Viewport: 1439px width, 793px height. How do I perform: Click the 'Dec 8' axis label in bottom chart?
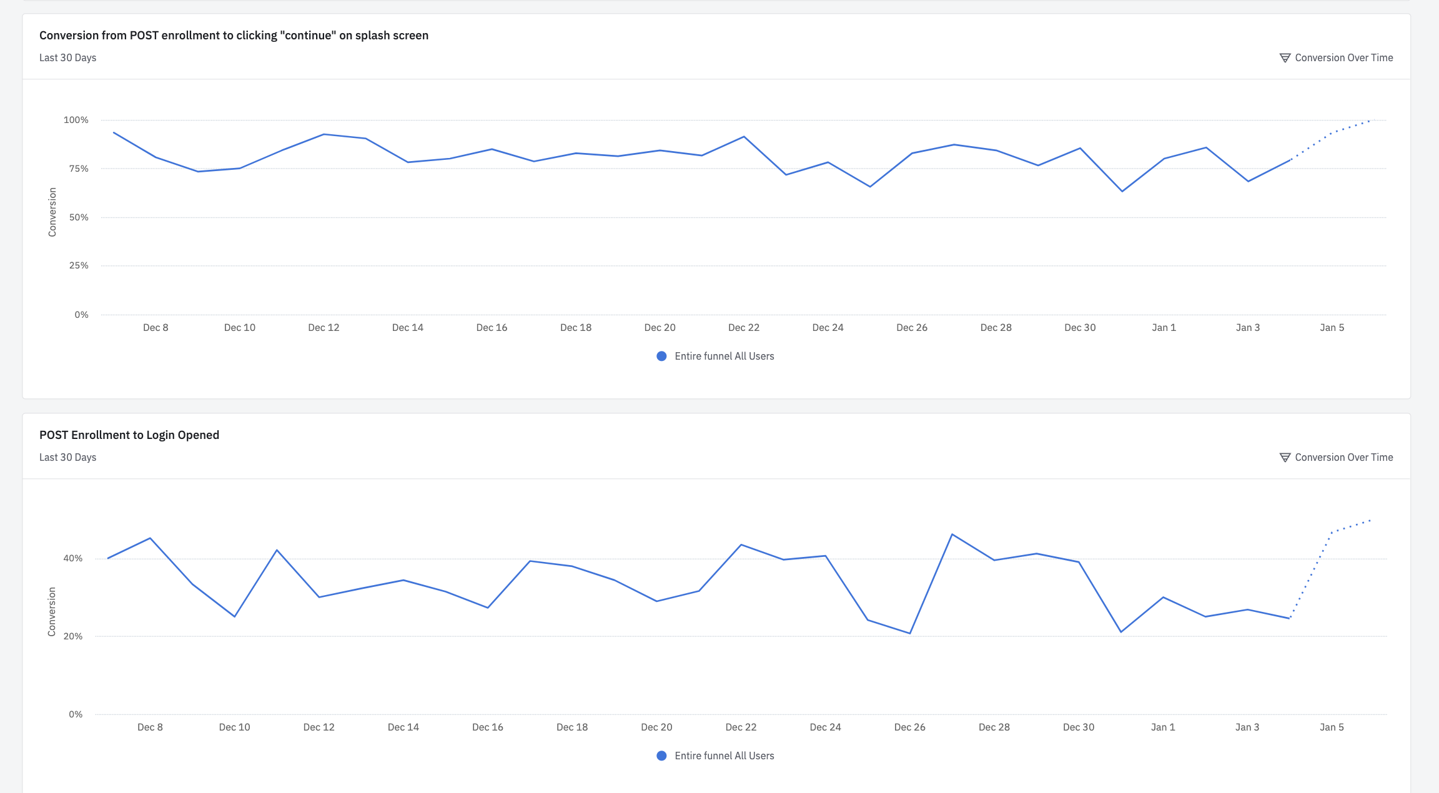point(150,727)
